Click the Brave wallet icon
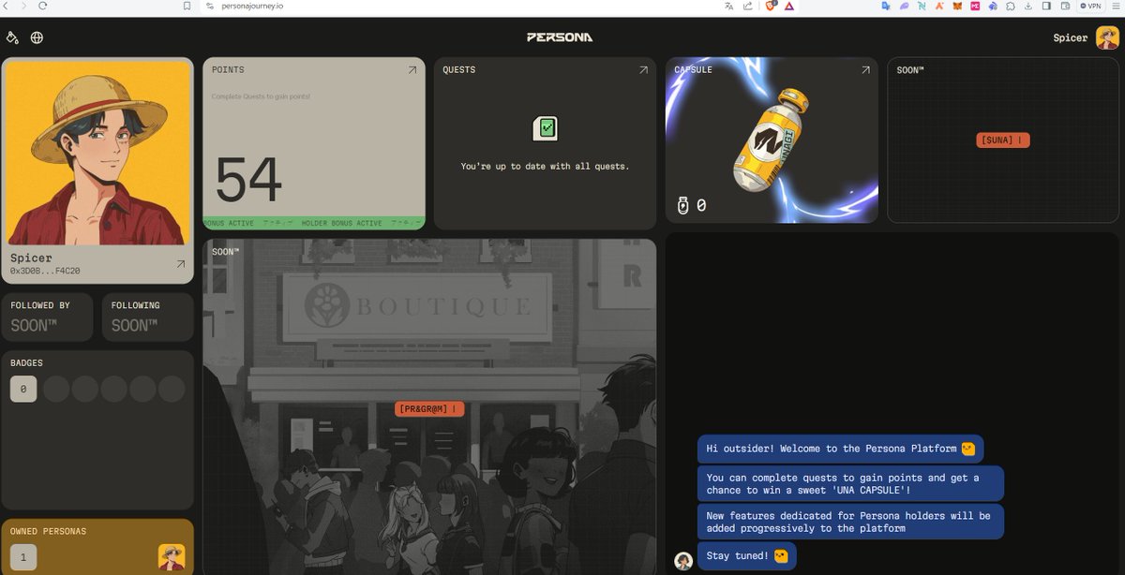The image size is (1125, 575). 1064,6
